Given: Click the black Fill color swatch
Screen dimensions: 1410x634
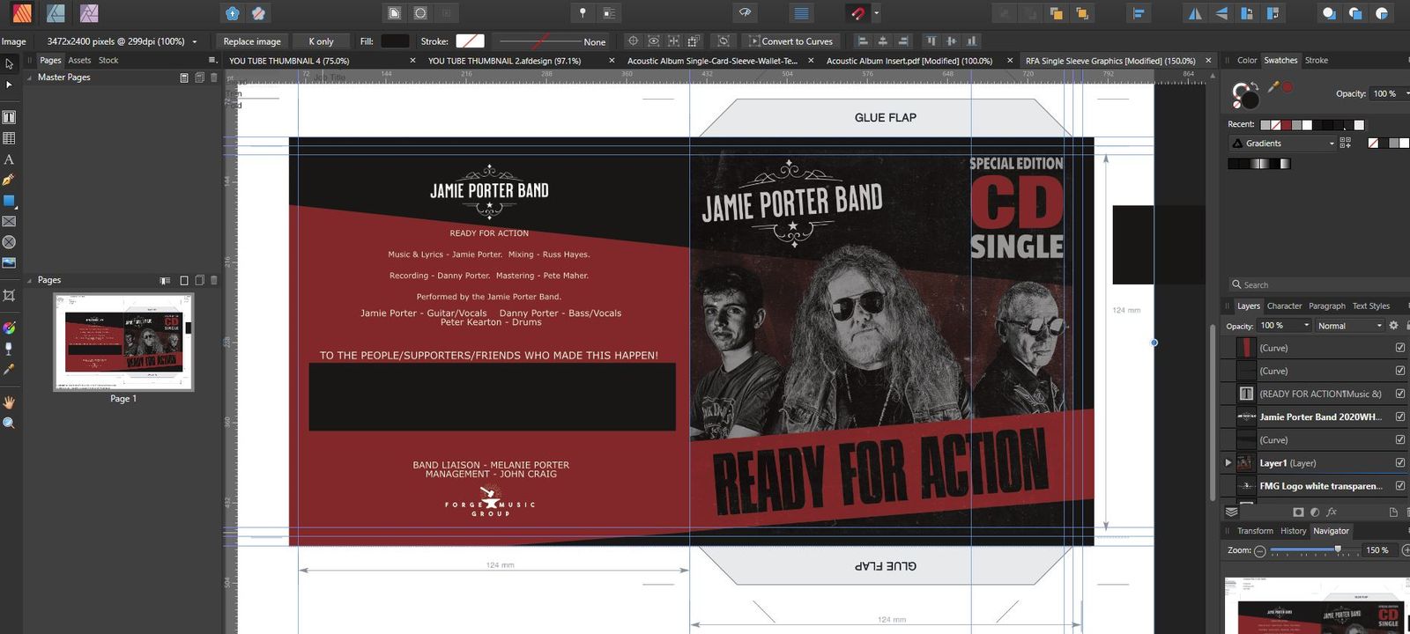Looking at the screenshot, I should [x=394, y=41].
